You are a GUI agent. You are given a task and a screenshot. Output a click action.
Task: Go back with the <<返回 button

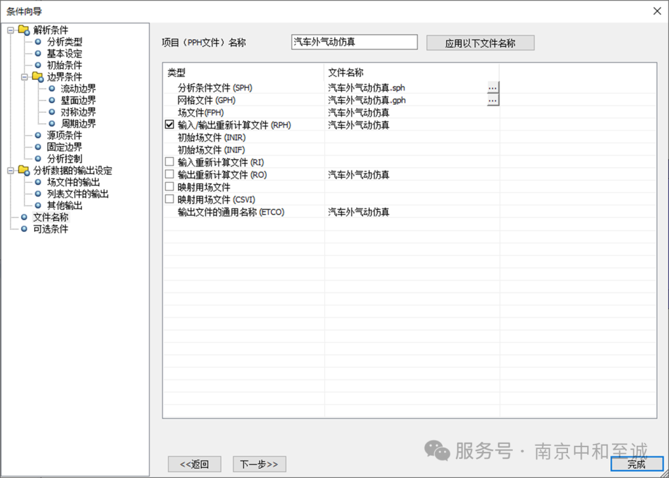click(x=195, y=464)
